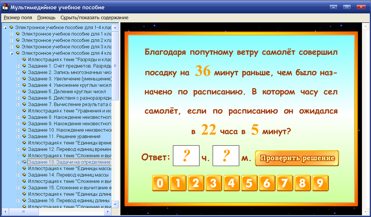The image size is (371, 217).
Task: Click the tree vertical scrollbar thumb
Action: coord(115,66)
